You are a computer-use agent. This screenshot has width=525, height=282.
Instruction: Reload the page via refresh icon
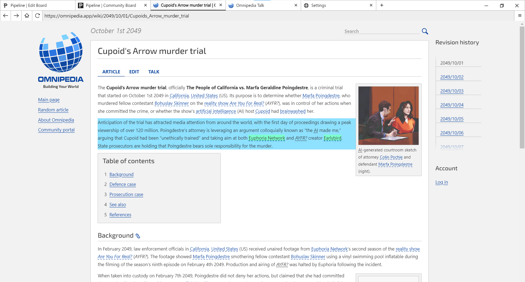[x=37, y=16]
